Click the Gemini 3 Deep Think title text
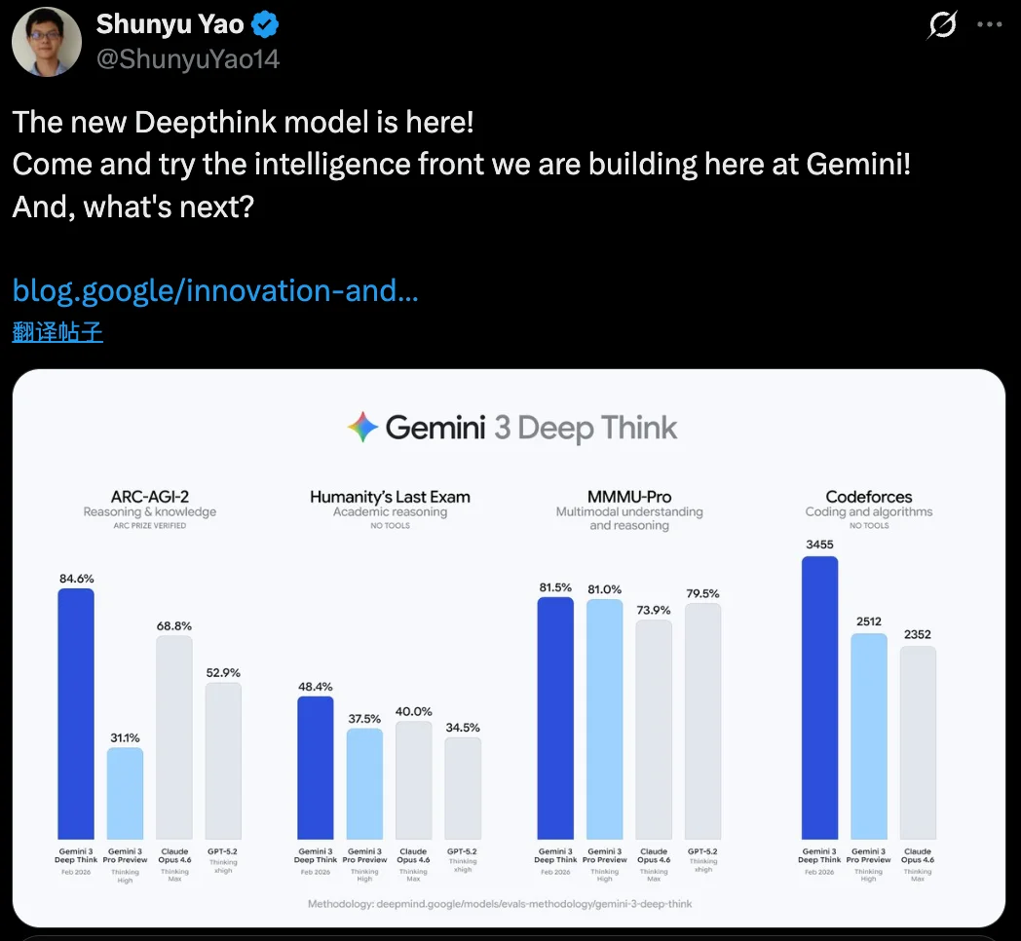 coord(531,426)
